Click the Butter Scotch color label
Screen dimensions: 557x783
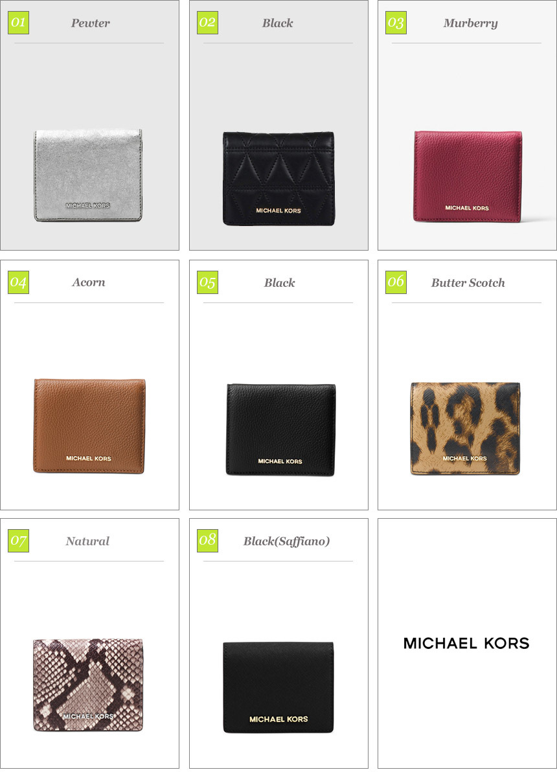point(468,283)
